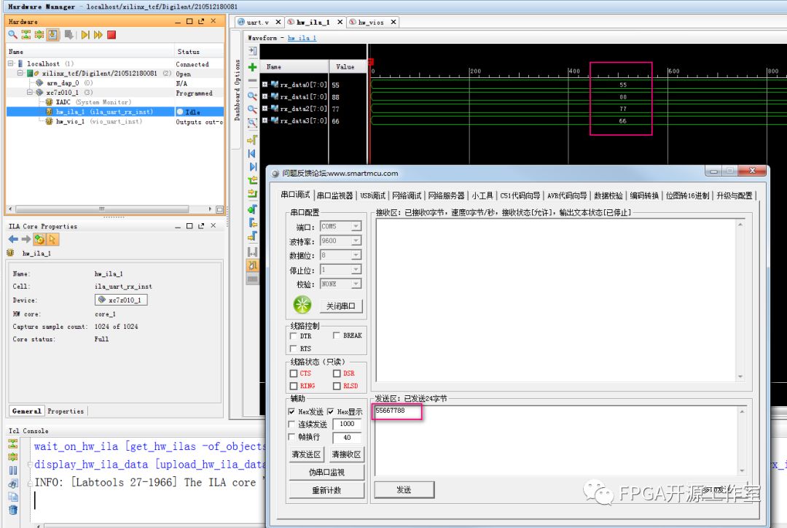Click the green plus add probe icon
Viewport: 787px width, 528px height.
coord(252,67)
